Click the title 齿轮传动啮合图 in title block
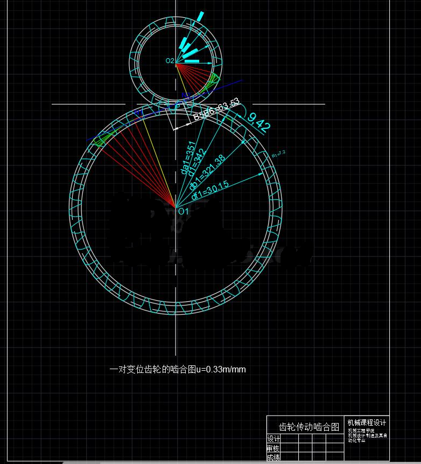Screen dimensions: 421x464 [309, 427]
